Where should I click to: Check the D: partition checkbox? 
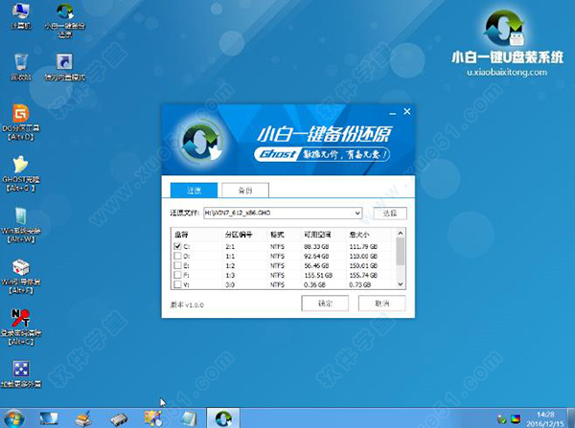[177, 256]
